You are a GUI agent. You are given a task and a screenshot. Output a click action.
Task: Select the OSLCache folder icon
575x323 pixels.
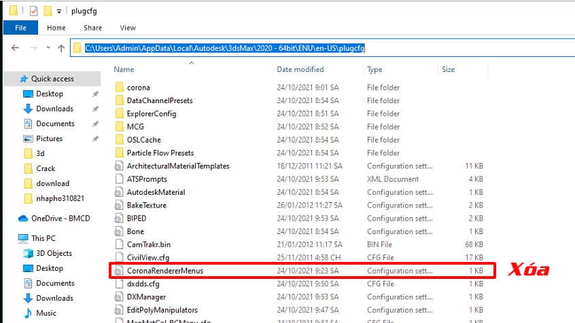tap(120, 140)
